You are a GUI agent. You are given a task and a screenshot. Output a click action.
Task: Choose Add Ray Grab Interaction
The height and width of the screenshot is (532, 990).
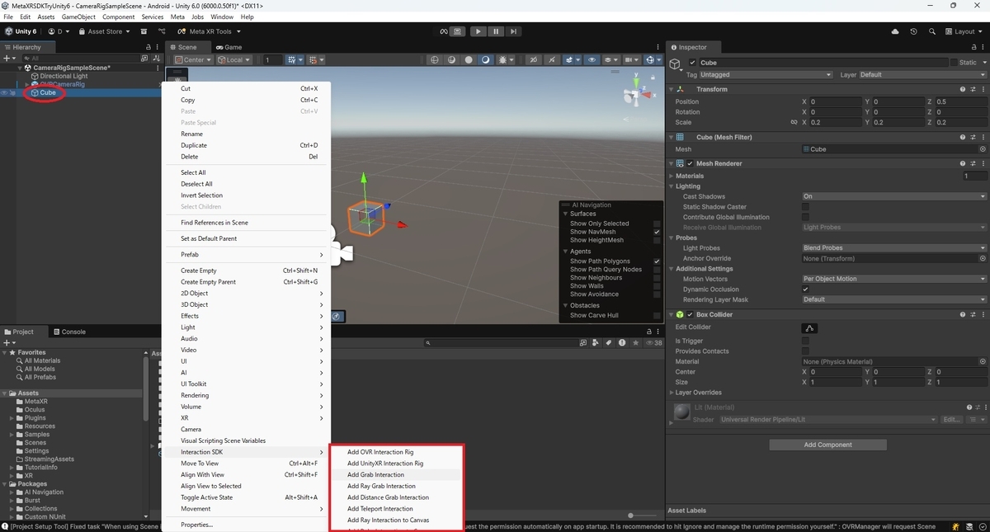[381, 486]
